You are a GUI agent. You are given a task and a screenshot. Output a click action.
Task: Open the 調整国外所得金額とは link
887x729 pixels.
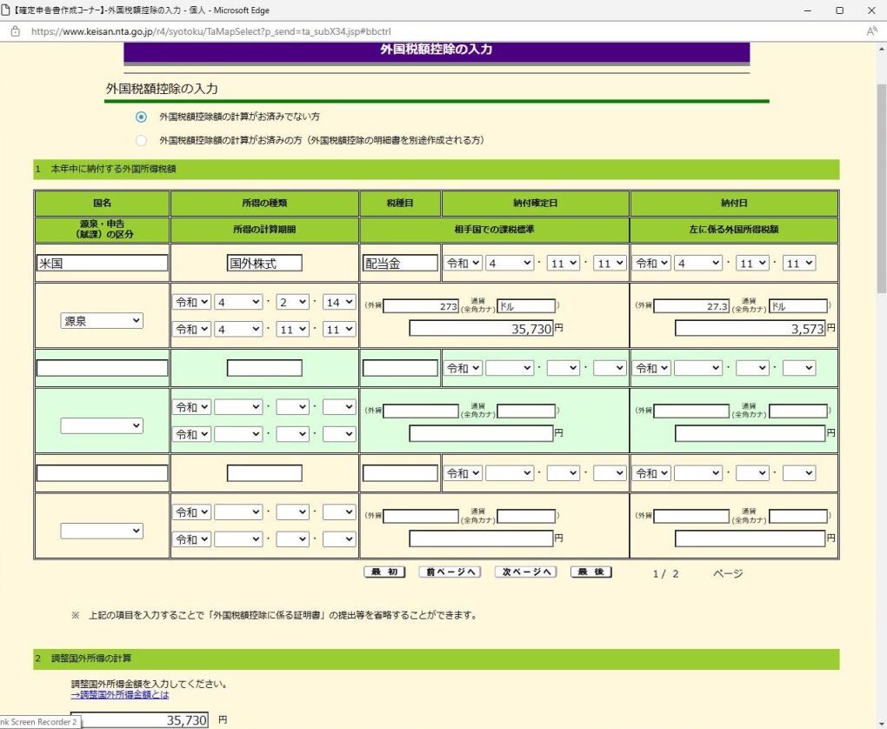(x=120, y=695)
